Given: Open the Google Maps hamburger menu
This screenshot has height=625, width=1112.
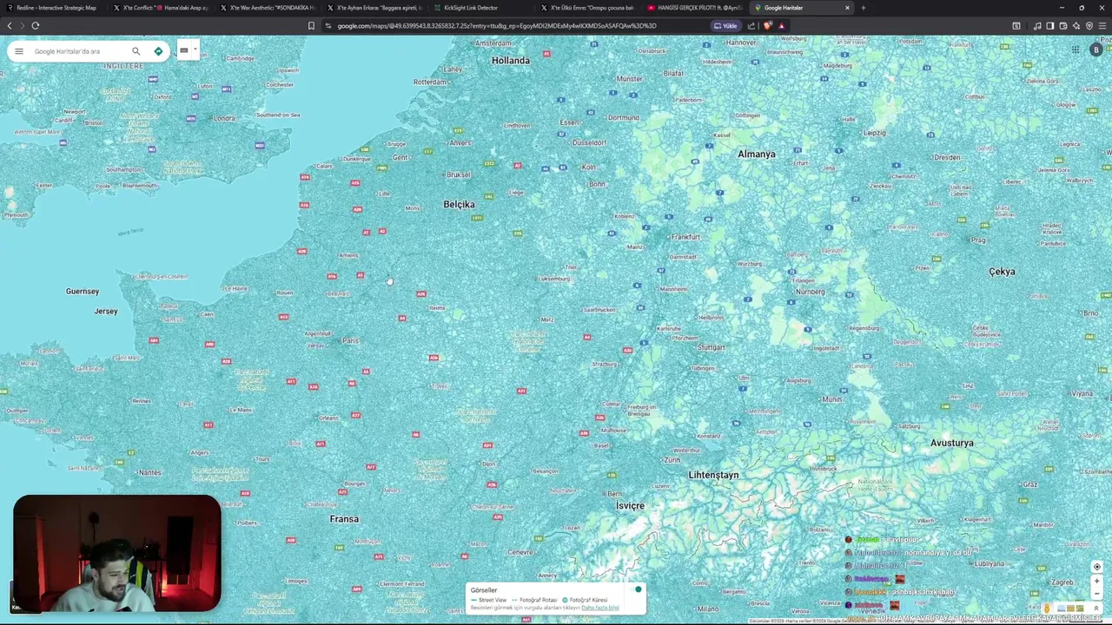Looking at the screenshot, I should (x=19, y=51).
